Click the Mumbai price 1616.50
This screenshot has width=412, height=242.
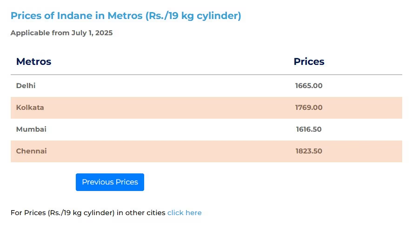[309, 129]
